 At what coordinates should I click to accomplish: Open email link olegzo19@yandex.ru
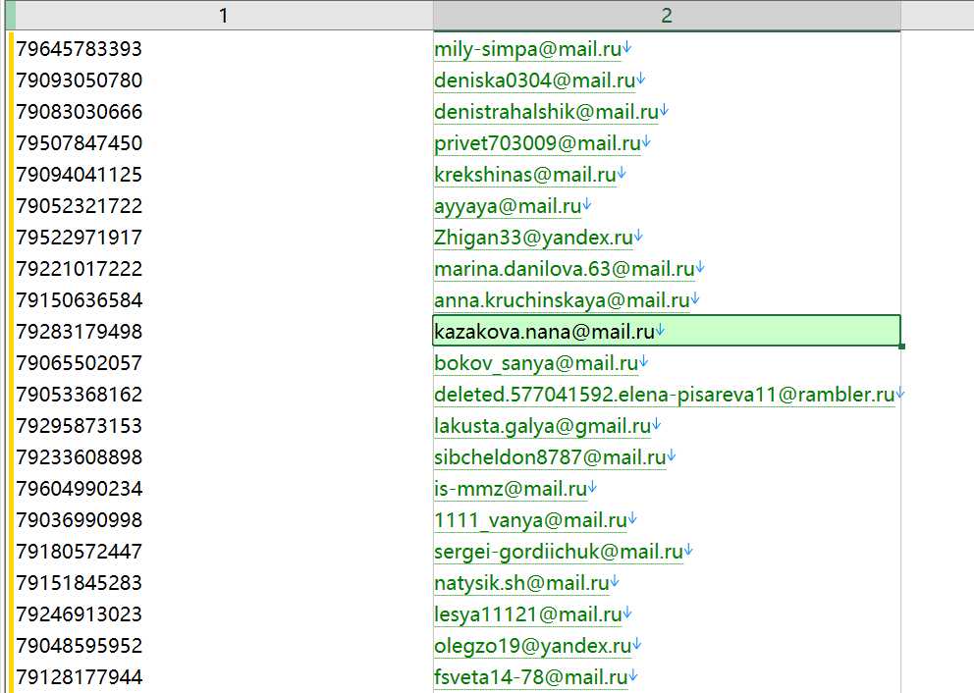click(x=533, y=646)
